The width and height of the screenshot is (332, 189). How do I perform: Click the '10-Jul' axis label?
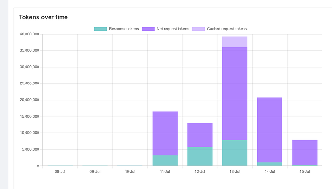[130, 171]
